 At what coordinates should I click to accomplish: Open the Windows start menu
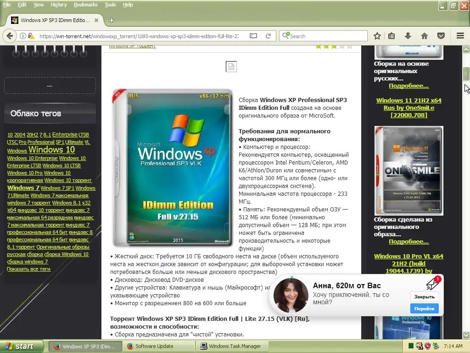[22, 346]
